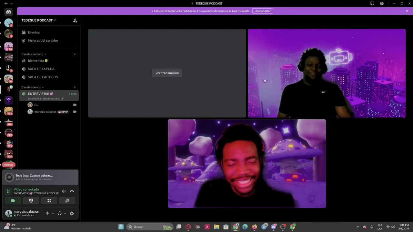Open Discord from the taskbar
The width and height of the screenshot is (413, 232).
tap(274, 227)
